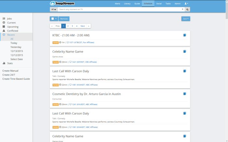Open Conflicted in the sidebar
This screenshot has height=142, width=228.
click(12, 31)
